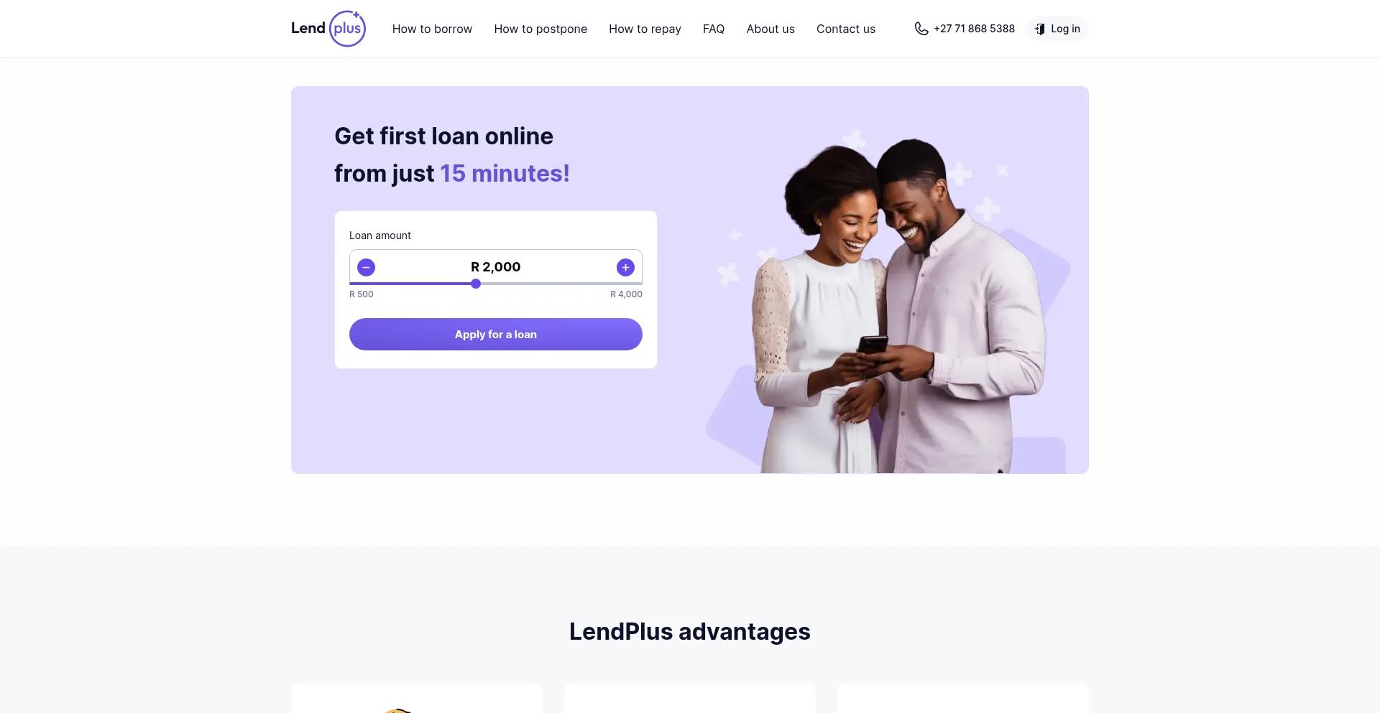The height and width of the screenshot is (713, 1380).
Task: Open the Contact us page
Action: 846,29
